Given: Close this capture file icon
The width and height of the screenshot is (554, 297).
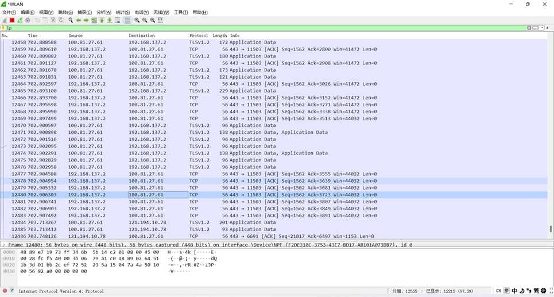Looking at the screenshot, I should coord(53,20).
